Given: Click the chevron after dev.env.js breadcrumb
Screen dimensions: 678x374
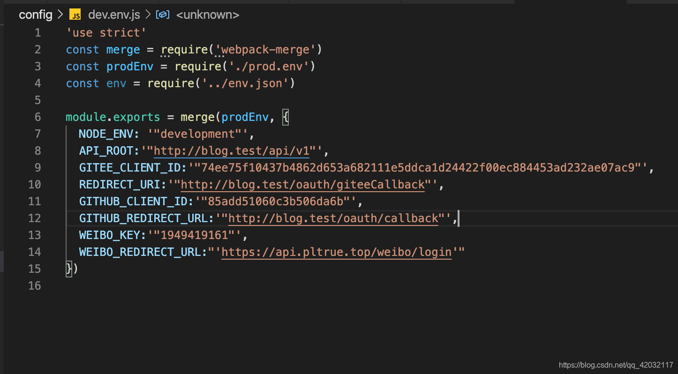Looking at the screenshot, I should pos(148,15).
